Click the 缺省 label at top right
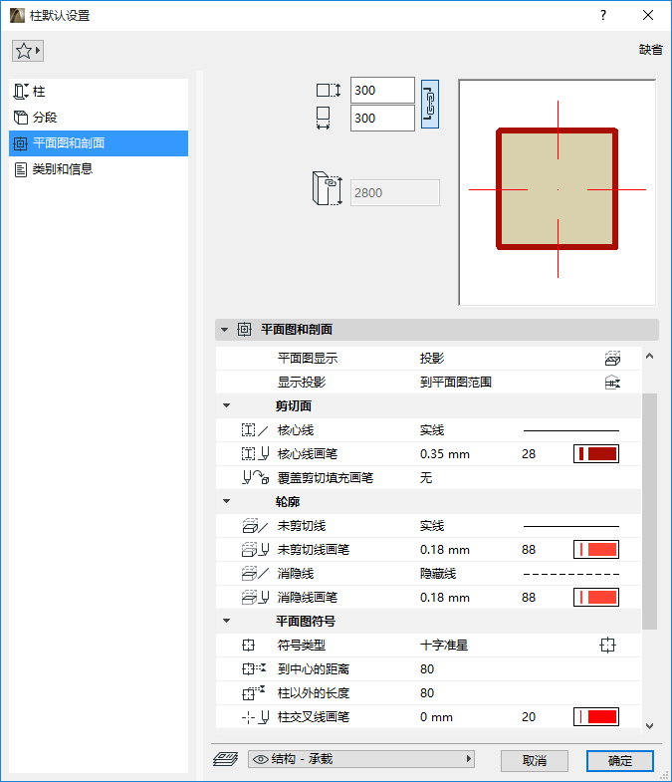This screenshot has width=672, height=782. [650, 50]
